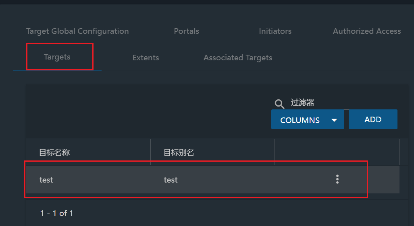Viewport: 414px width, 226px height.
Task: Click the ADD button
Action: [373, 119]
